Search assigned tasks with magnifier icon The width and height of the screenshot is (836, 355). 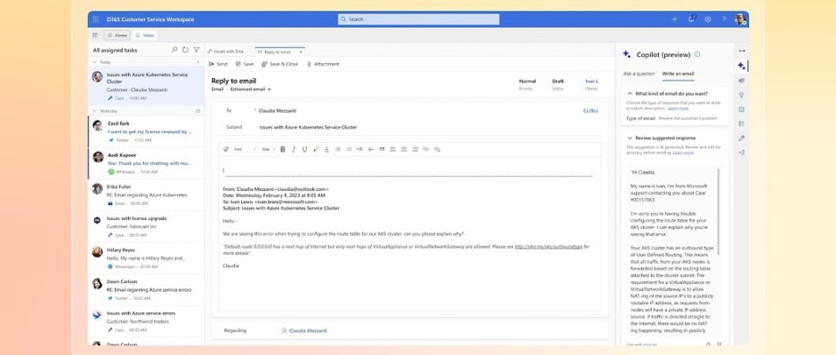174,50
